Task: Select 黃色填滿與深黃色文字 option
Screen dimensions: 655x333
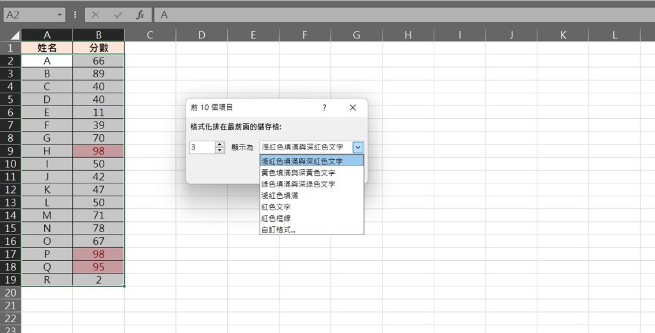Action: pyautogui.click(x=298, y=173)
